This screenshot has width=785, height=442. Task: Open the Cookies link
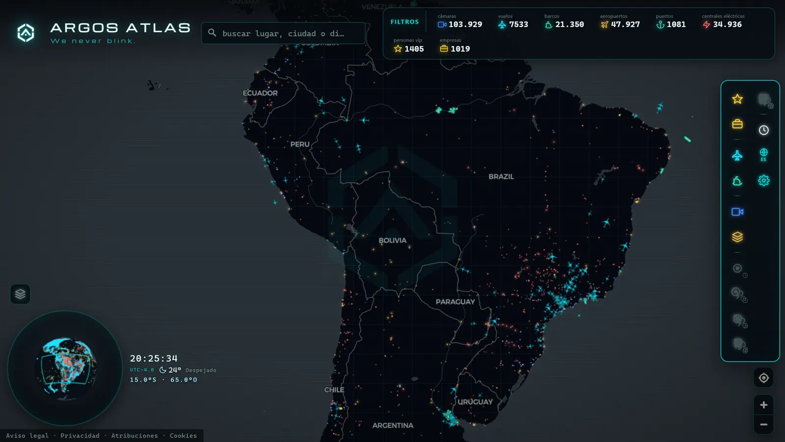point(183,436)
